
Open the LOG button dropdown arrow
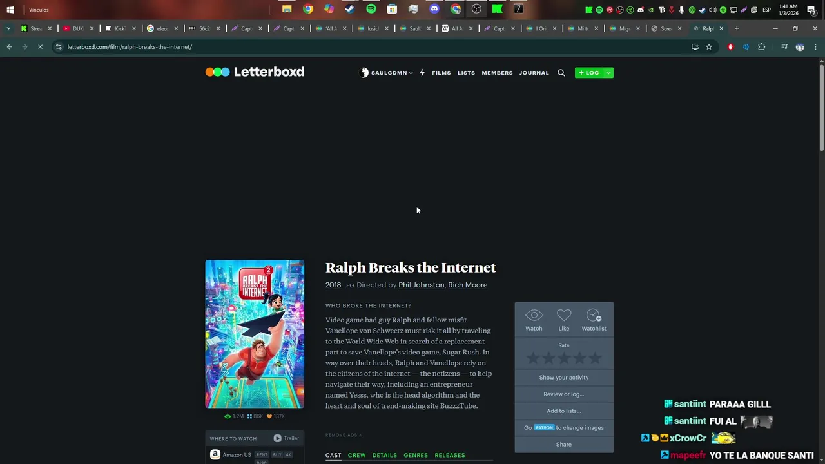coord(608,73)
